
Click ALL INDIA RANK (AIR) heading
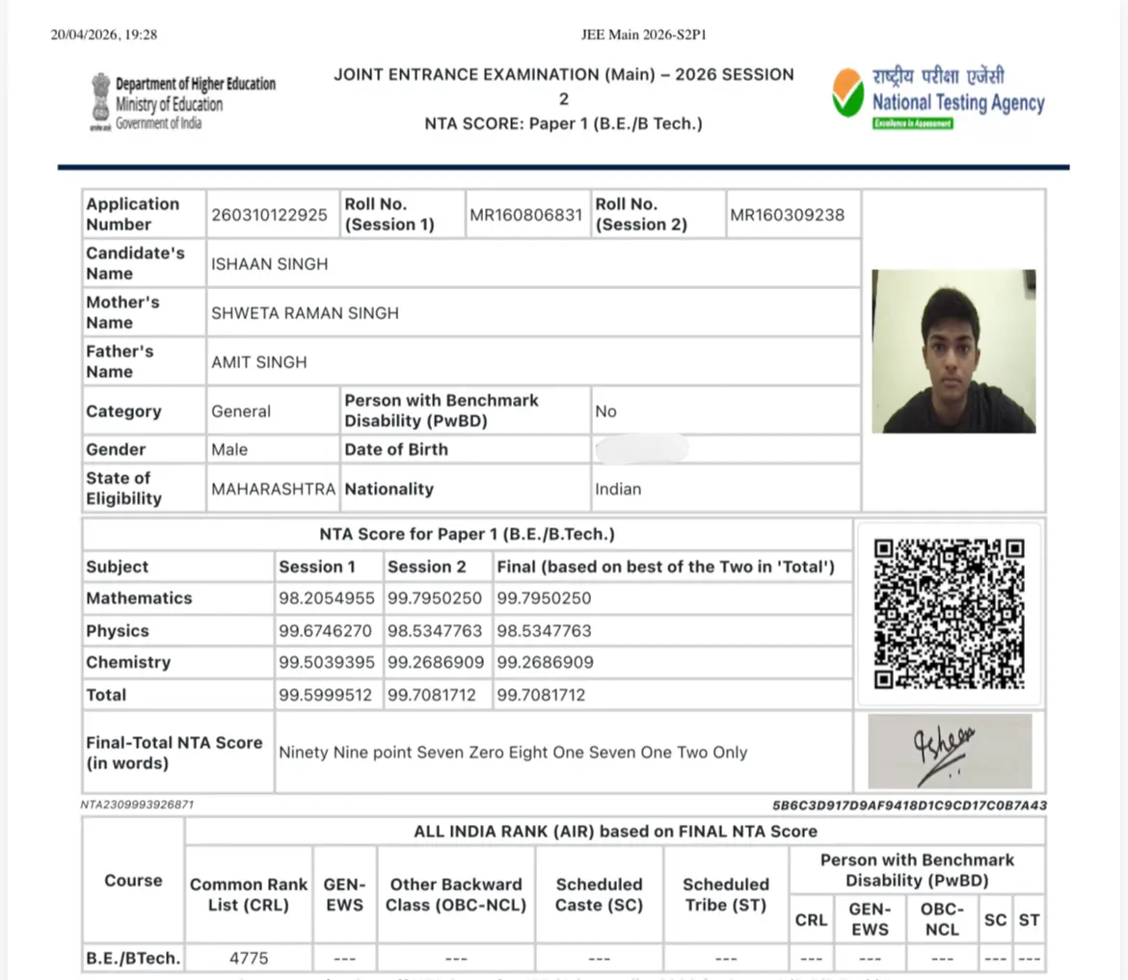615,832
